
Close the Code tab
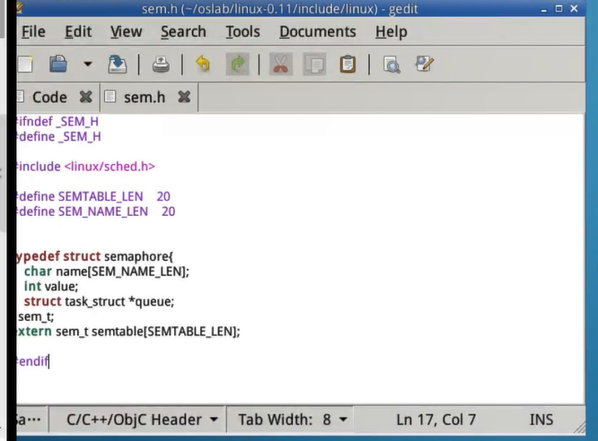click(85, 97)
